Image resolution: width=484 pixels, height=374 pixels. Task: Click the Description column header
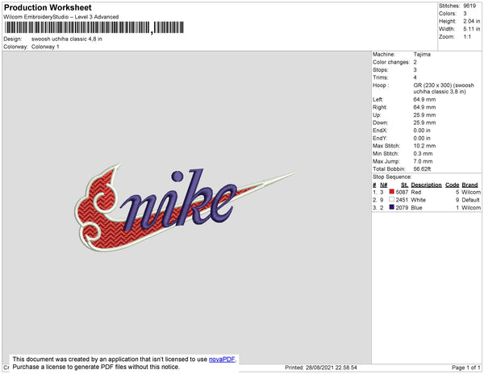[x=426, y=185]
